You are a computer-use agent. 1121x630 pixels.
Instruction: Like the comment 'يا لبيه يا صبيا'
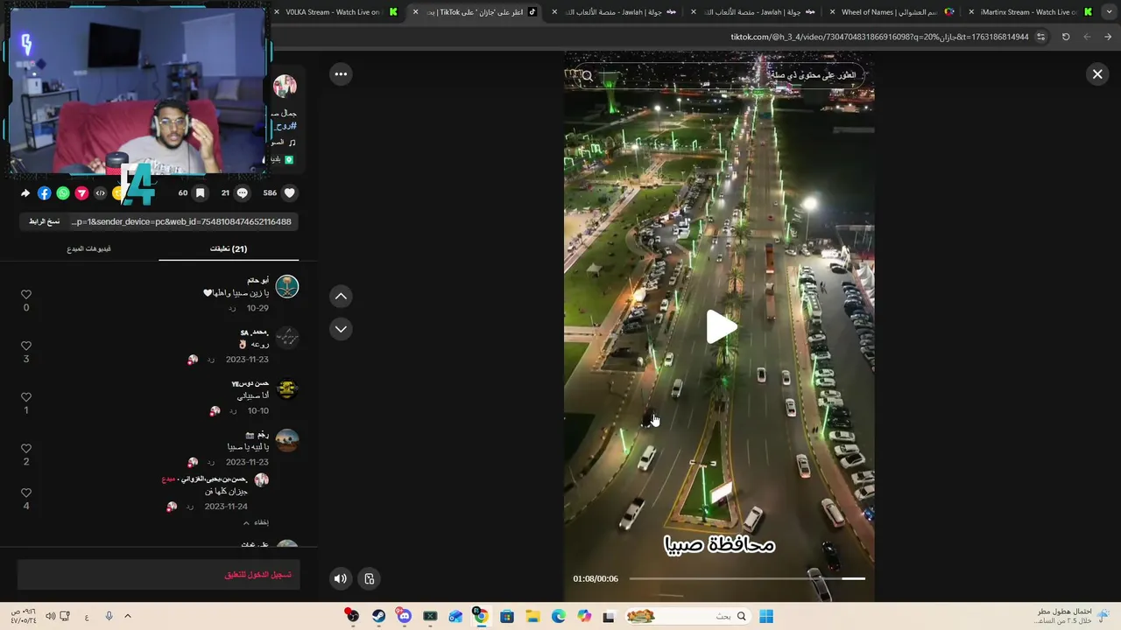click(x=26, y=448)
